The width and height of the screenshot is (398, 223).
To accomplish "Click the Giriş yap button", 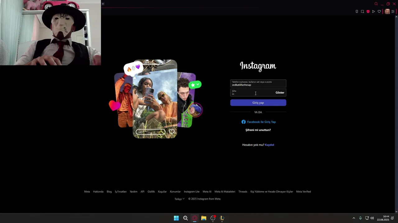I will tap(258, 103).
